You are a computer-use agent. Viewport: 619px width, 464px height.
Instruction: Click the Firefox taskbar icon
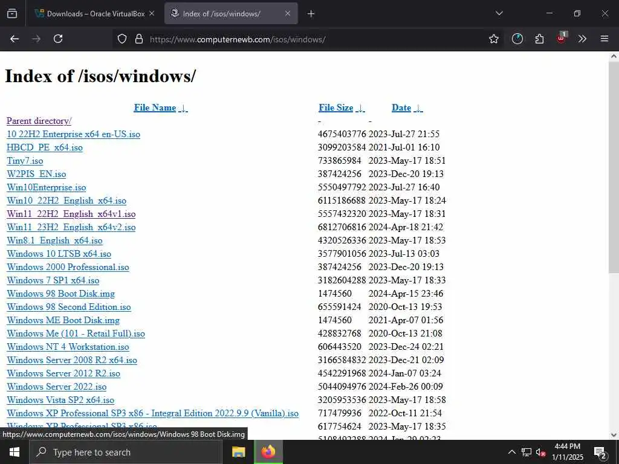[x=268, y=452]
